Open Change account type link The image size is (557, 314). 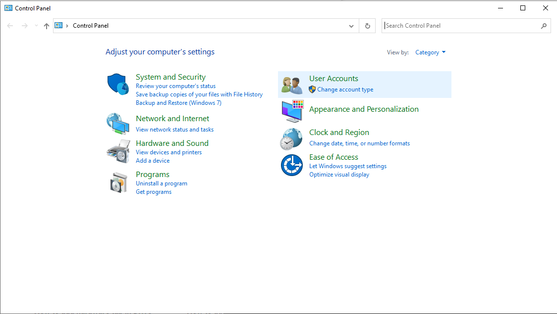coord(345,90)
